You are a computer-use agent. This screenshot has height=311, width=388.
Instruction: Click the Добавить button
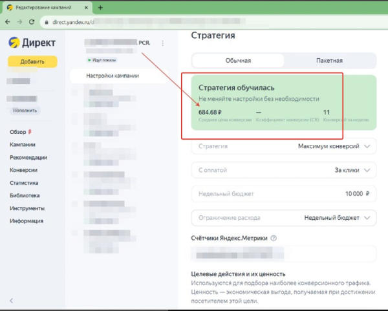[x=32, y=61]
